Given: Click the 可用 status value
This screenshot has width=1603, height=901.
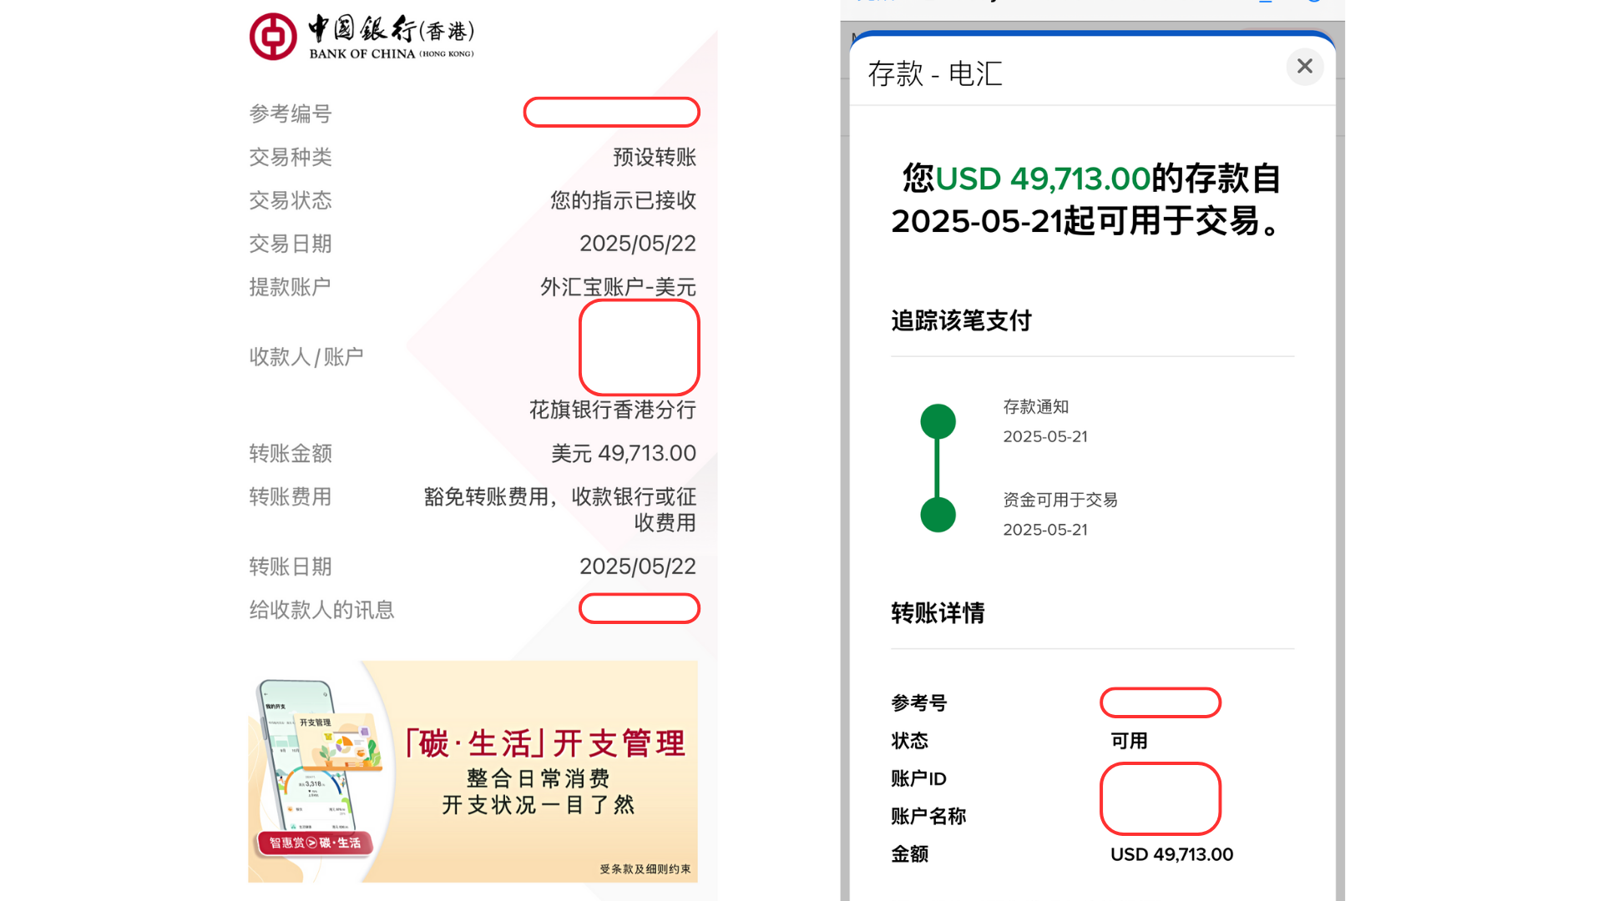Looking at the screenshot, I should point(1129,741).
